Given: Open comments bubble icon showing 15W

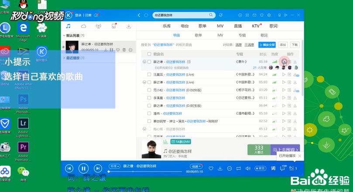Looking at the screenshot, I should (283, 168).
